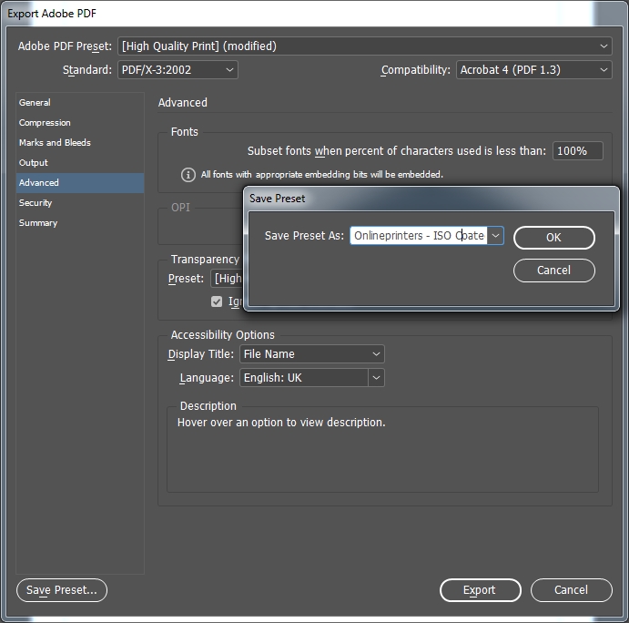Open the Compression section
The image size is (629, 623).
click(x=45, y=123)
